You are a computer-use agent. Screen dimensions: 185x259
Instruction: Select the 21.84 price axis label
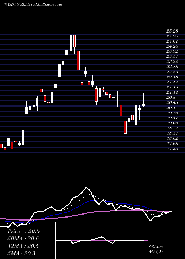click(172, 82)
